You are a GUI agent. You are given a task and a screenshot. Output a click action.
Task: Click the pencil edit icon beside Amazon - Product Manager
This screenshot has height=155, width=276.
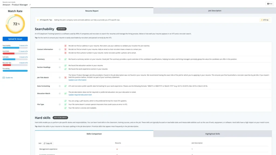pos(30,5)
